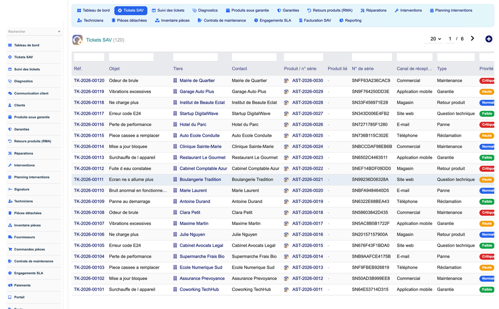The image size is (499, 309).
Task: Click serial number SN7271785F1280
Action: pyautogui.click(x=370, y=124)
